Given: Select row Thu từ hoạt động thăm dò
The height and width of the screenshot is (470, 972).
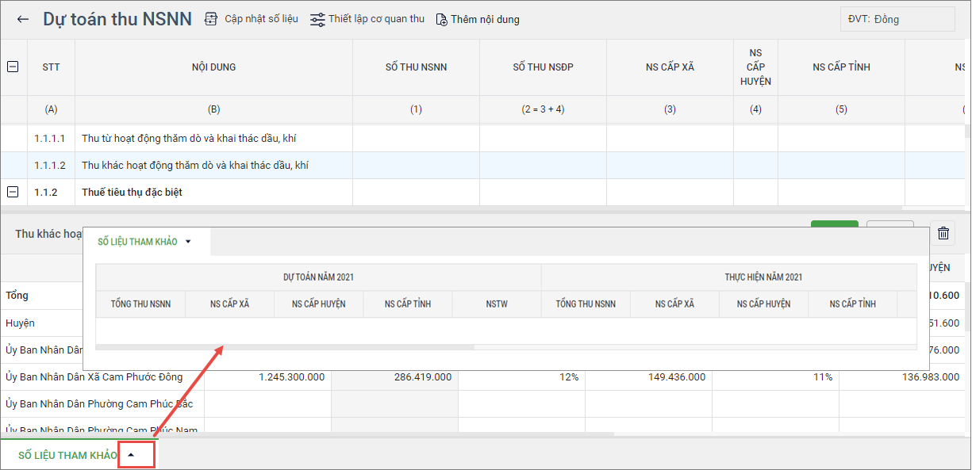Looking at the screenshot, I should pyautogui.click(x=189, y=139).
